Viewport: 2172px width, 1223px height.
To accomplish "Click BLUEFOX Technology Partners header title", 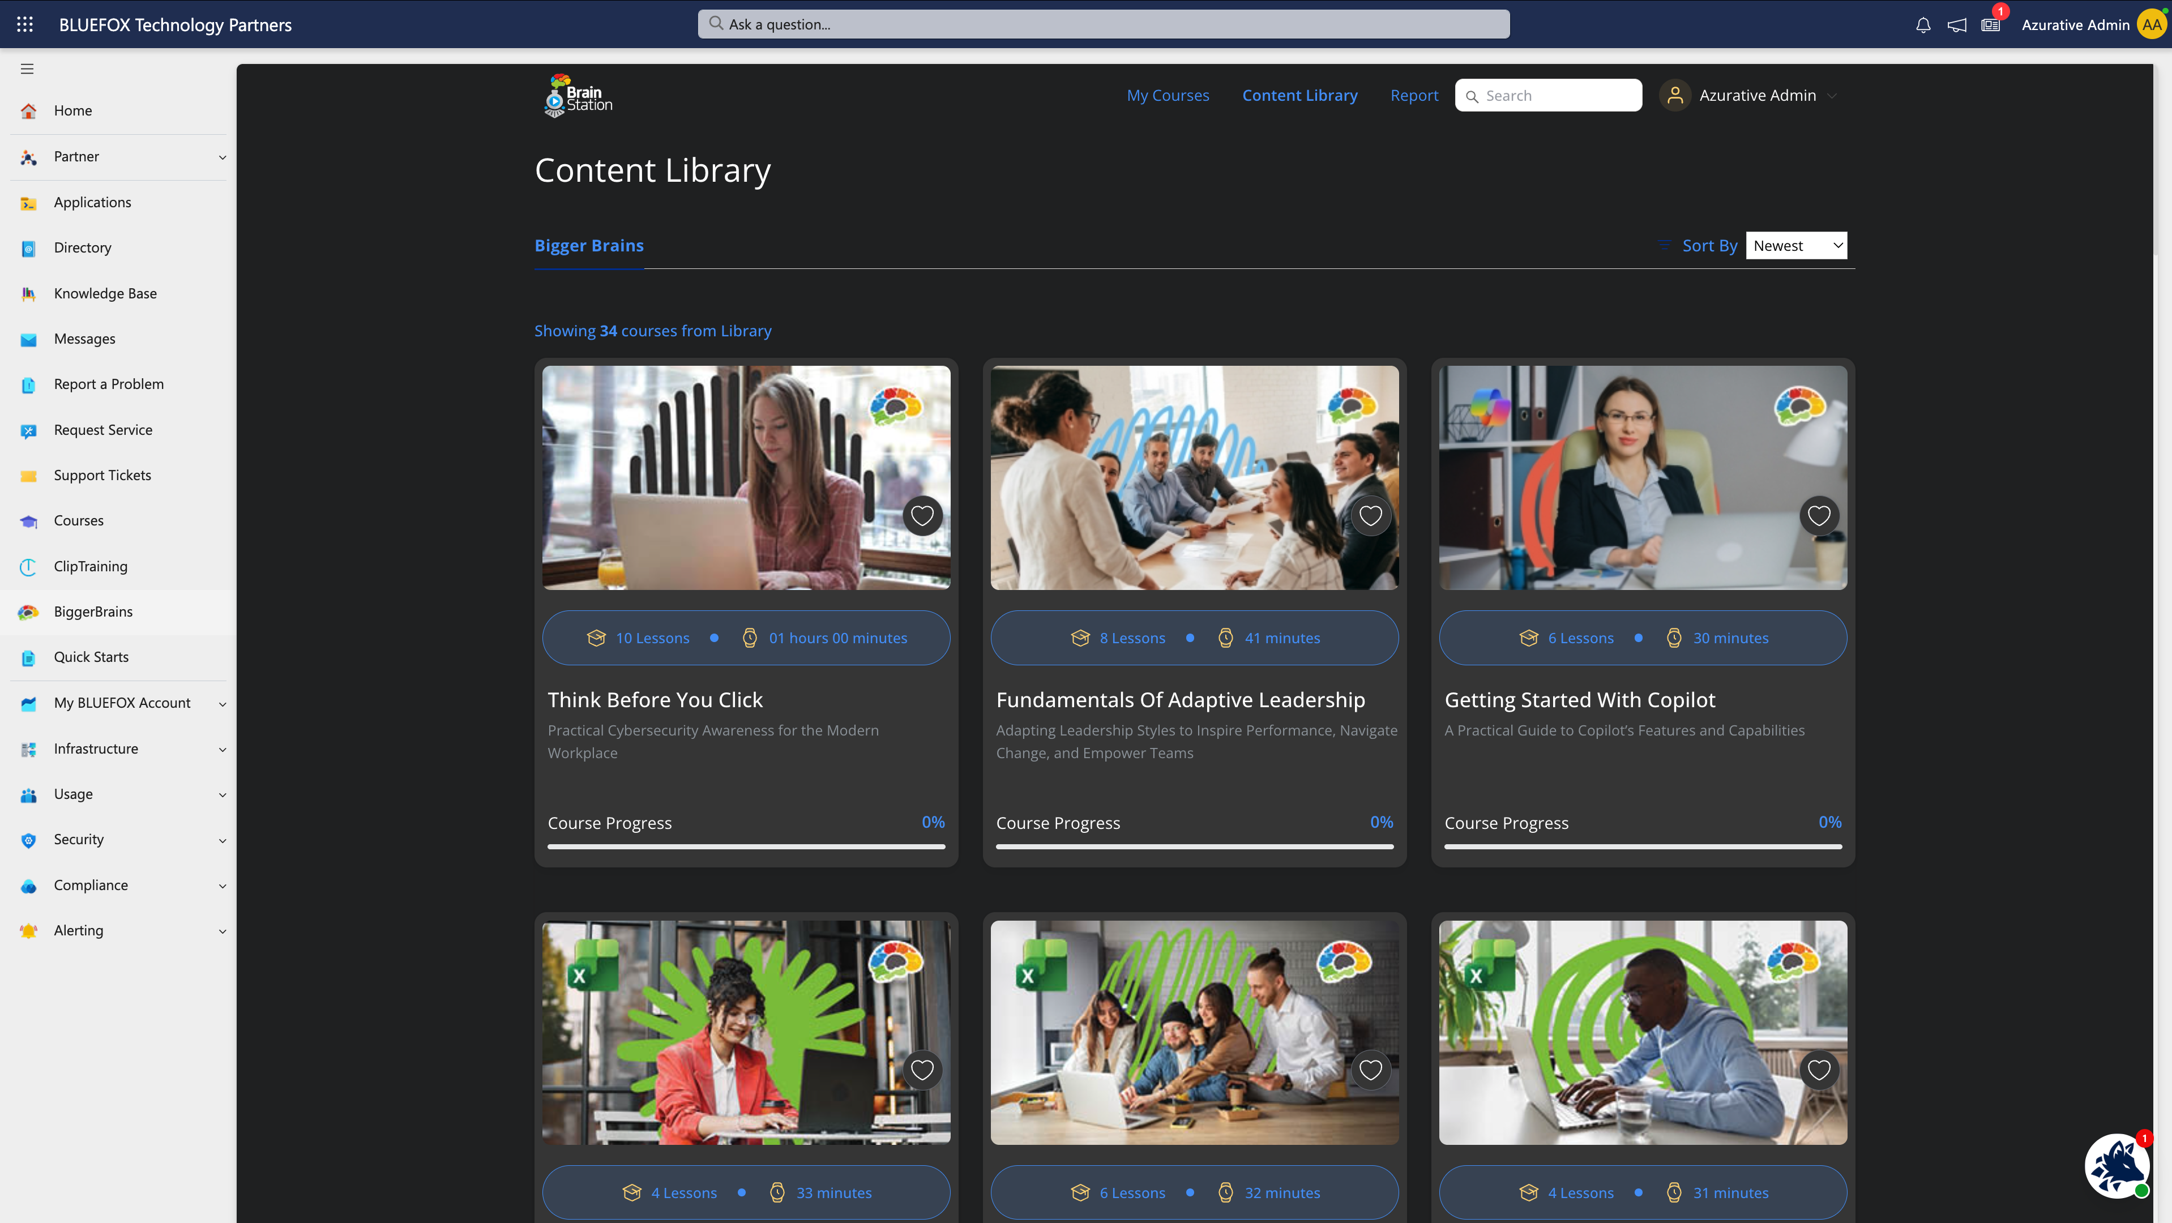I will (176, 24).
